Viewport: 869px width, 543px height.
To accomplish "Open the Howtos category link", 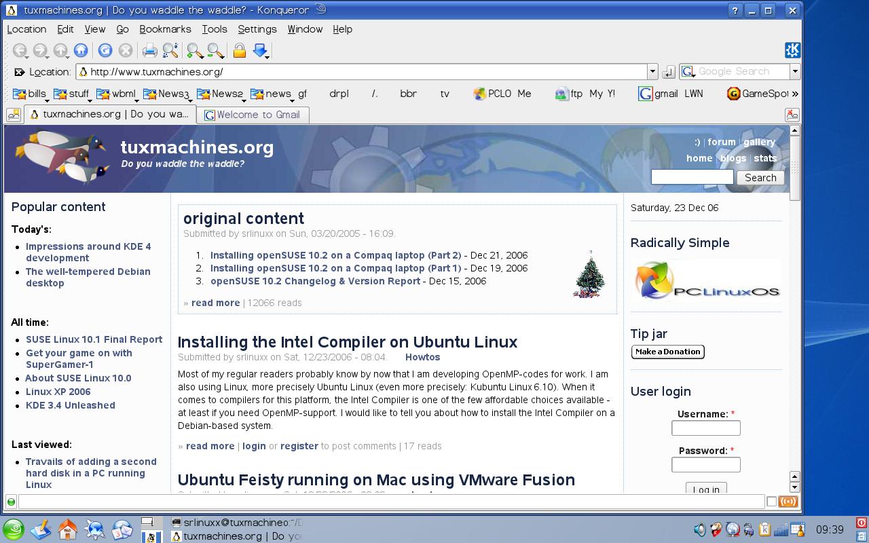I will point(422,357).
